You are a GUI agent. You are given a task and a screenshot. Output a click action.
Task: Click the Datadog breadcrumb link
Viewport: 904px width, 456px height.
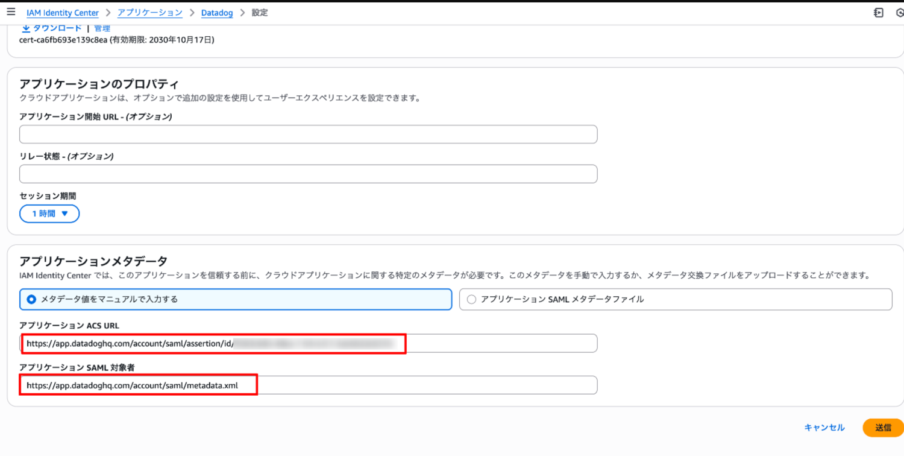tap(216, 12)
